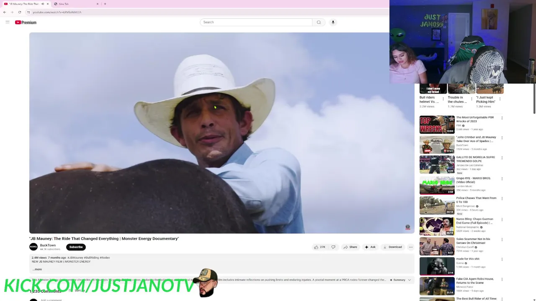The height and width of the screenshot is (301, 536).
Task: Open options for Trouble in the chutes short
Action: click(x=472, y=99)
